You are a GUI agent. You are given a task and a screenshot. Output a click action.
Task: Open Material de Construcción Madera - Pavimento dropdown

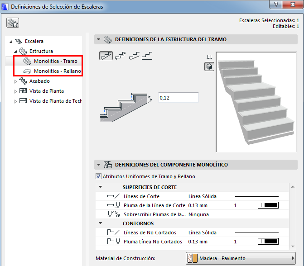[241, 258]
